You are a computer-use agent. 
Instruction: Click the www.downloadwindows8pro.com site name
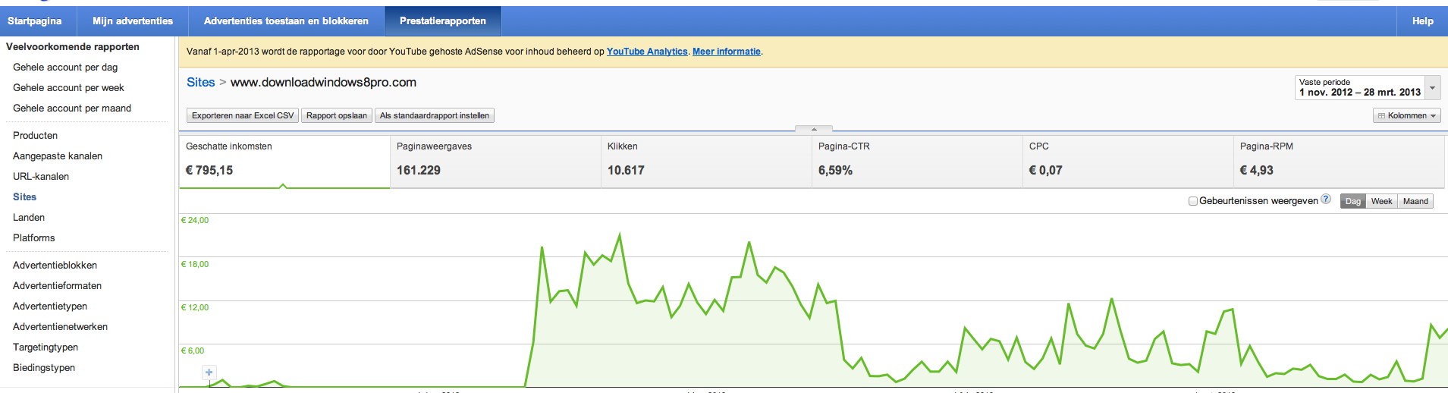coord(323,82)
